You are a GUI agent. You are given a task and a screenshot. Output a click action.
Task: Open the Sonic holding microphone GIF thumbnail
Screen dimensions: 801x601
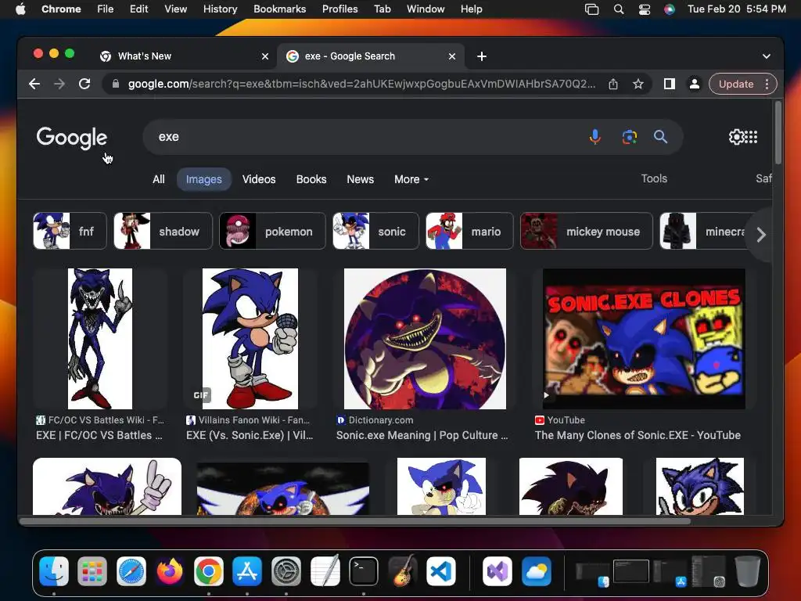pyautogui.click(x=250, y=339)
